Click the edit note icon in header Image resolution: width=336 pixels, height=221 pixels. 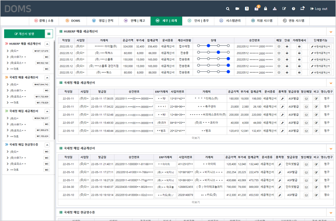click(x=284, y=9)
